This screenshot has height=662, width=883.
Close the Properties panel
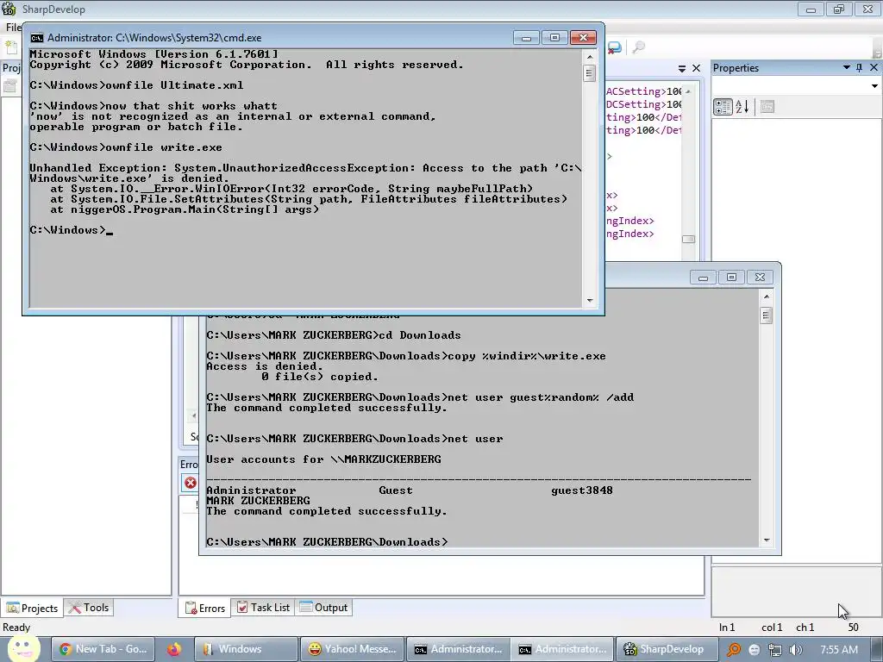coord(874,67)
